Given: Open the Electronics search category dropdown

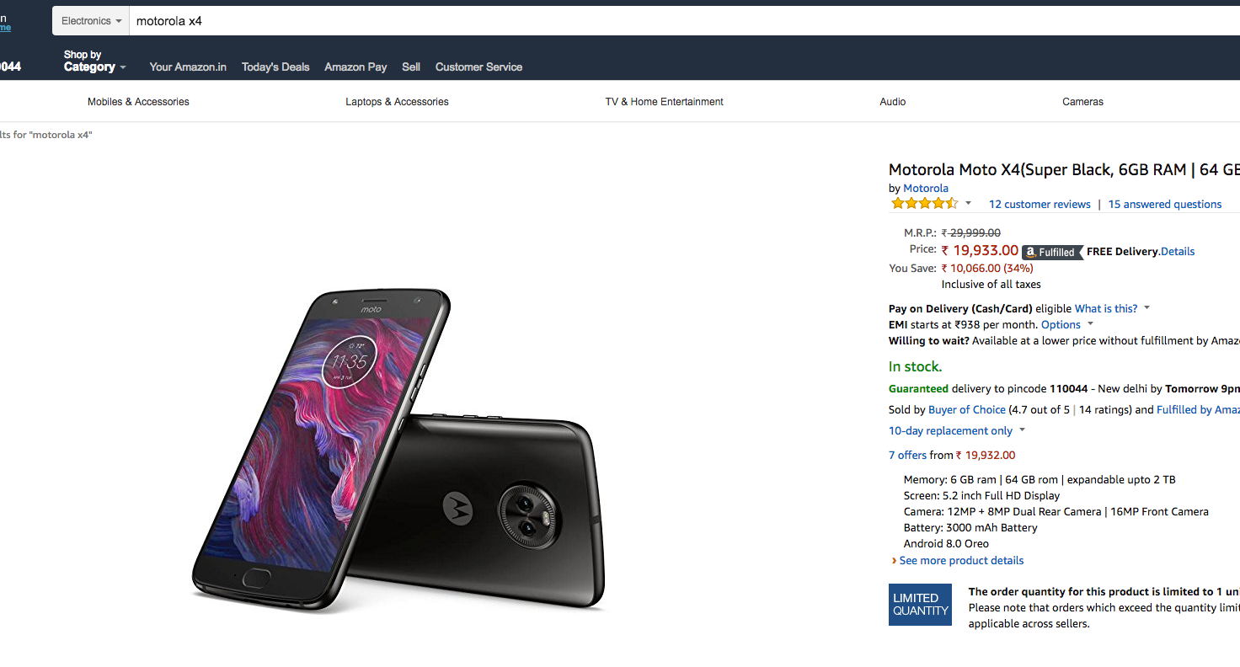Looking at the screenshot, I should point(91,21).
